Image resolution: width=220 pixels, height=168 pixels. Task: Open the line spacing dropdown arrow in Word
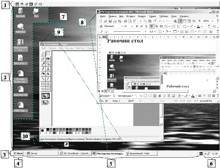click(x=169, y=26)
